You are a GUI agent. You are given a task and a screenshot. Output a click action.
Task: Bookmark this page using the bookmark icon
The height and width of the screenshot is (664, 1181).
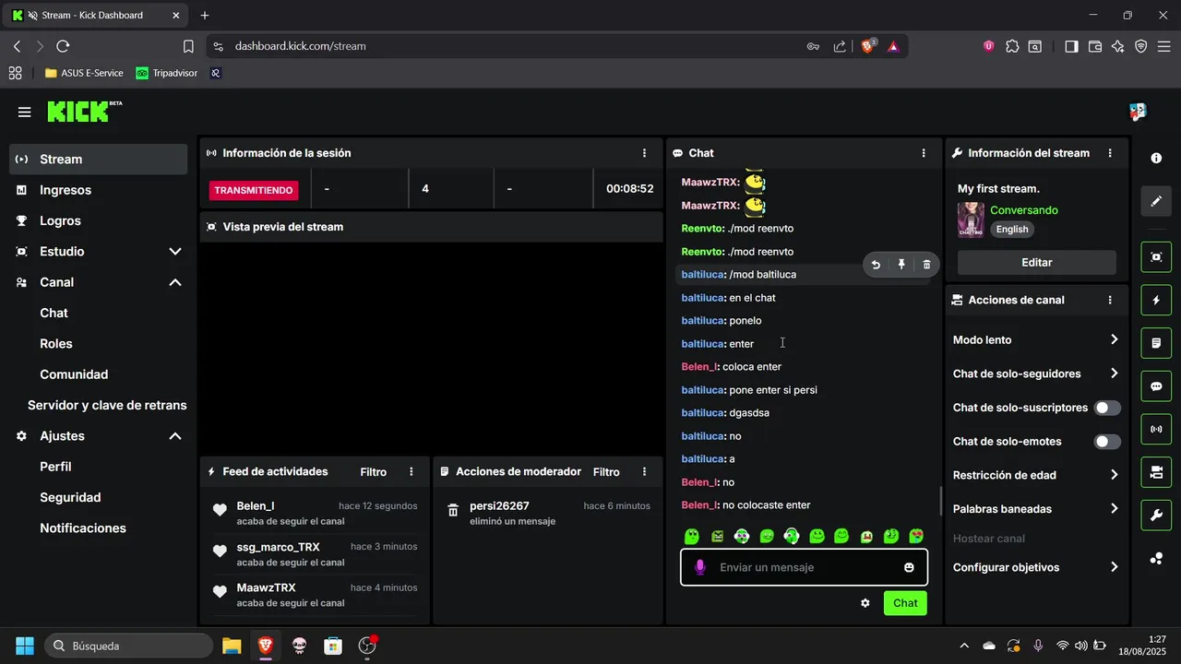188,46
